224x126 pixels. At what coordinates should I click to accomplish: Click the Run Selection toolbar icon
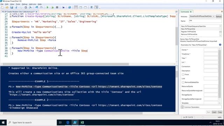coord(52,7)
